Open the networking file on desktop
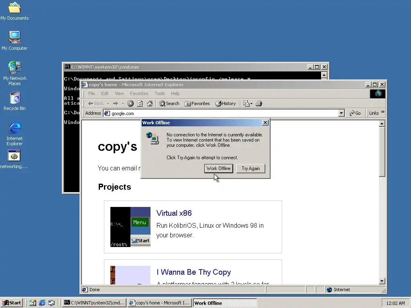Viewport: 411px width, 308px height. pyautogui.click(x=14, y=159)
